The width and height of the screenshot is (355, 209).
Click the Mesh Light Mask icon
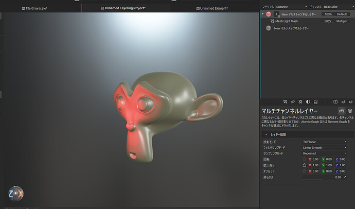[x=272, y=21]
